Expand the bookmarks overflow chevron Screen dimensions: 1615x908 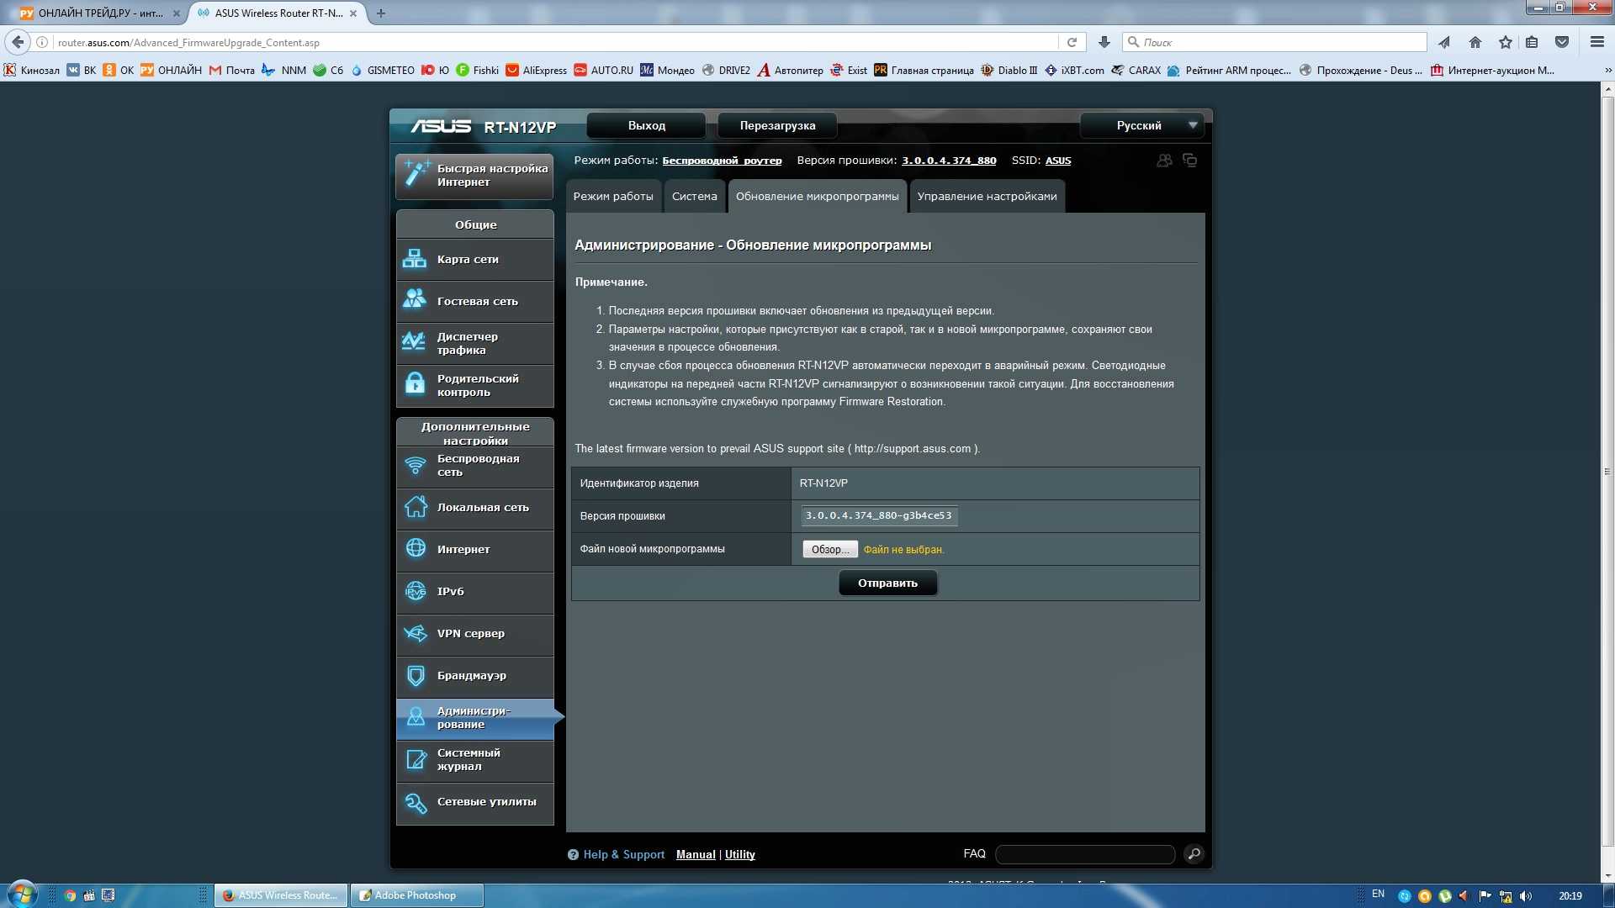click(x=1607, y=71)
